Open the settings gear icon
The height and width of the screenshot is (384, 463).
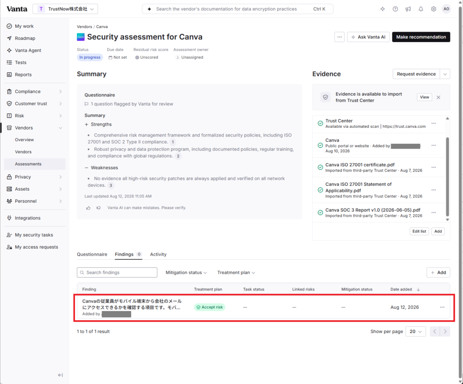coord(433,9)
